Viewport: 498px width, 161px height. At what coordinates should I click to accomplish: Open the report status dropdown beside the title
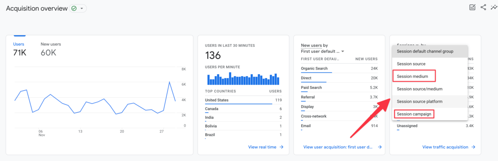tap(78, 8)
